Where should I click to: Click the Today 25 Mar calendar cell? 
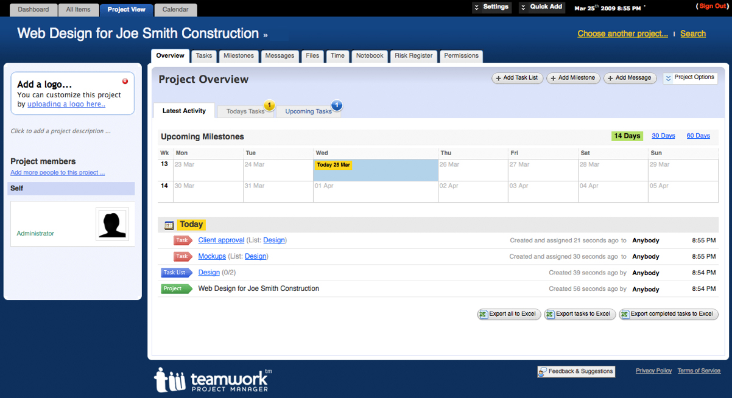pos(376,170)
